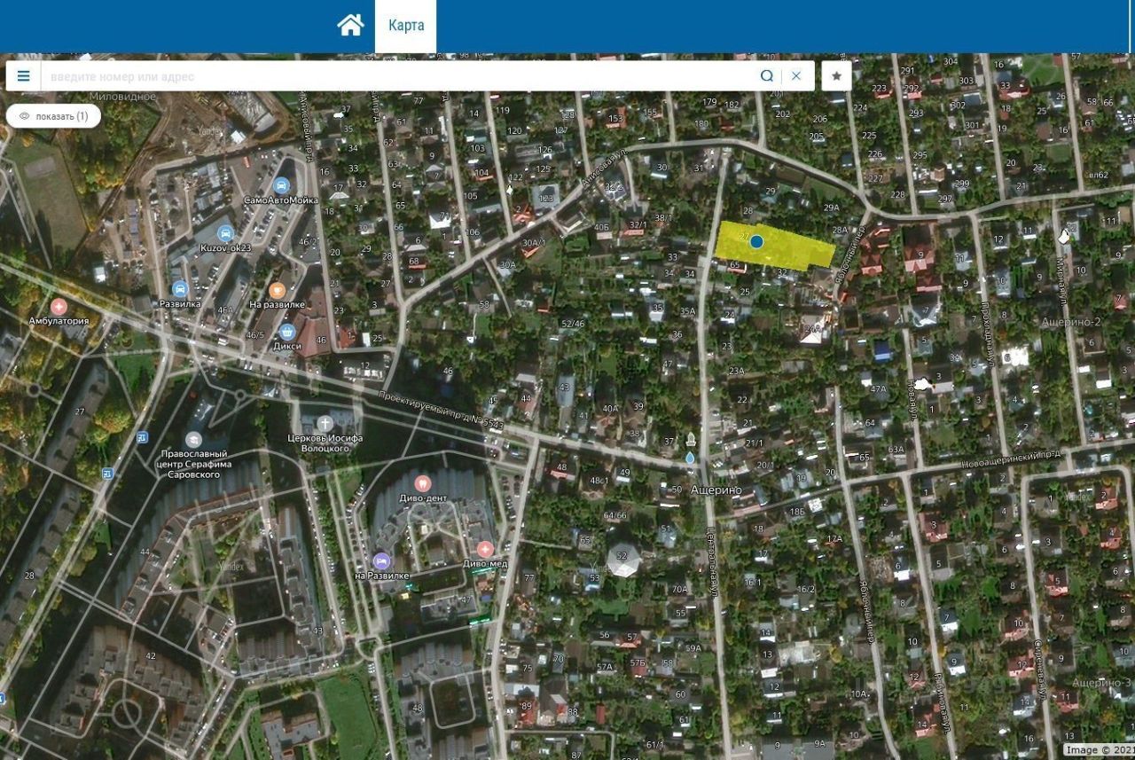Click the blue dot on highlighted parcel

756,241
